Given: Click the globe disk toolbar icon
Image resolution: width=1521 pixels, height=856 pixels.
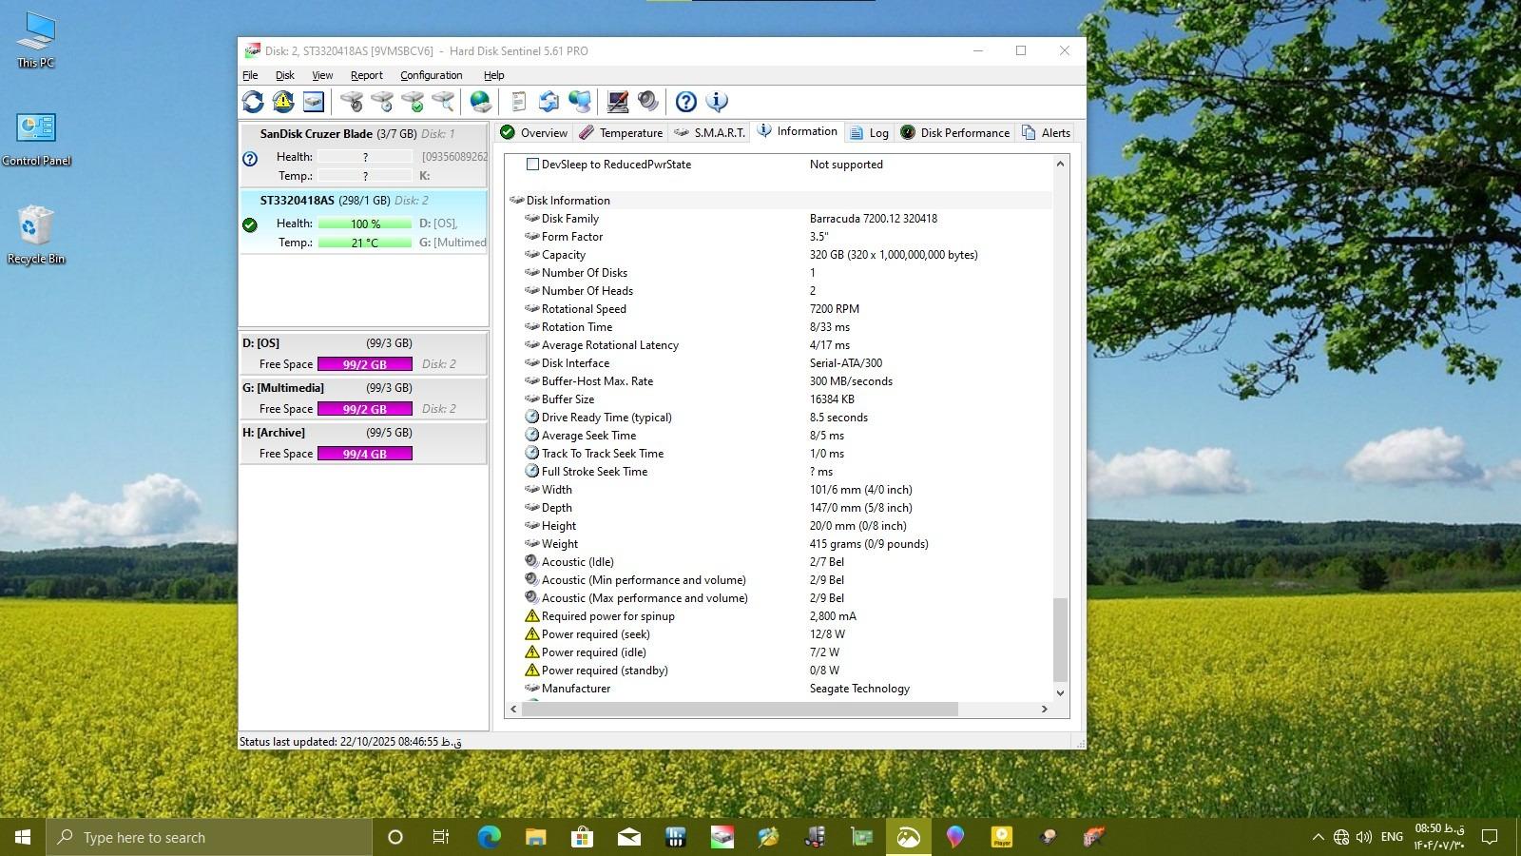Looking at the screenshot, I should point(481,102).
